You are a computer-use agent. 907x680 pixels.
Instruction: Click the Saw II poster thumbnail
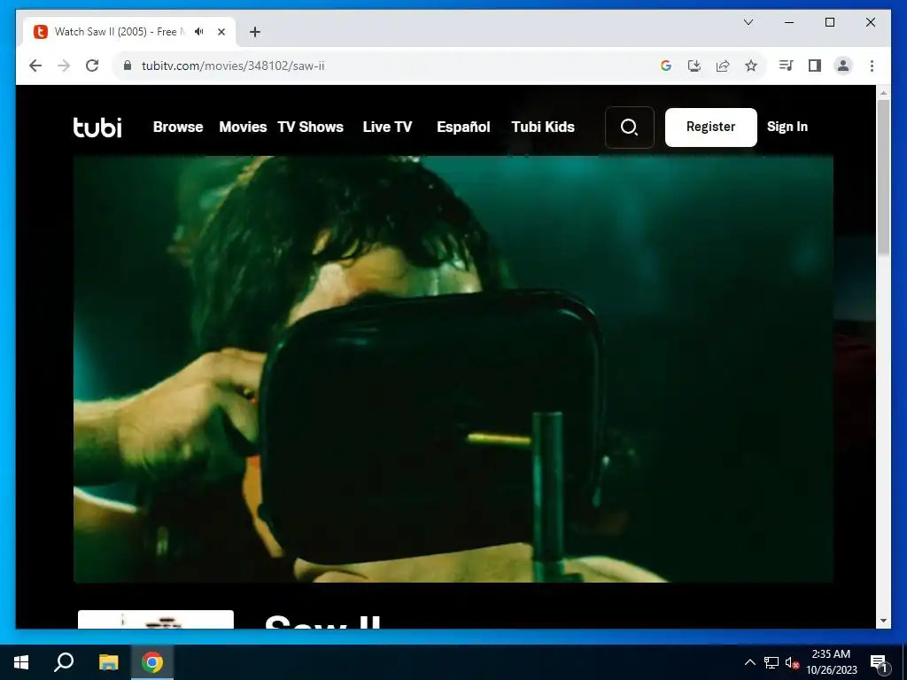tap(156, 619)
